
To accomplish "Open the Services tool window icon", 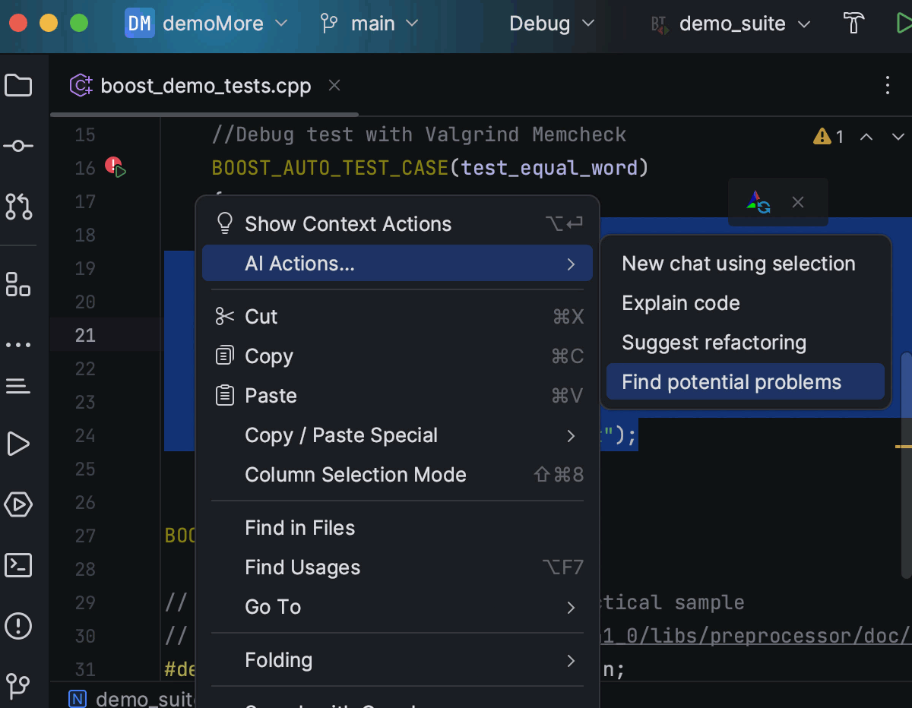I will (x=18, y=504).
